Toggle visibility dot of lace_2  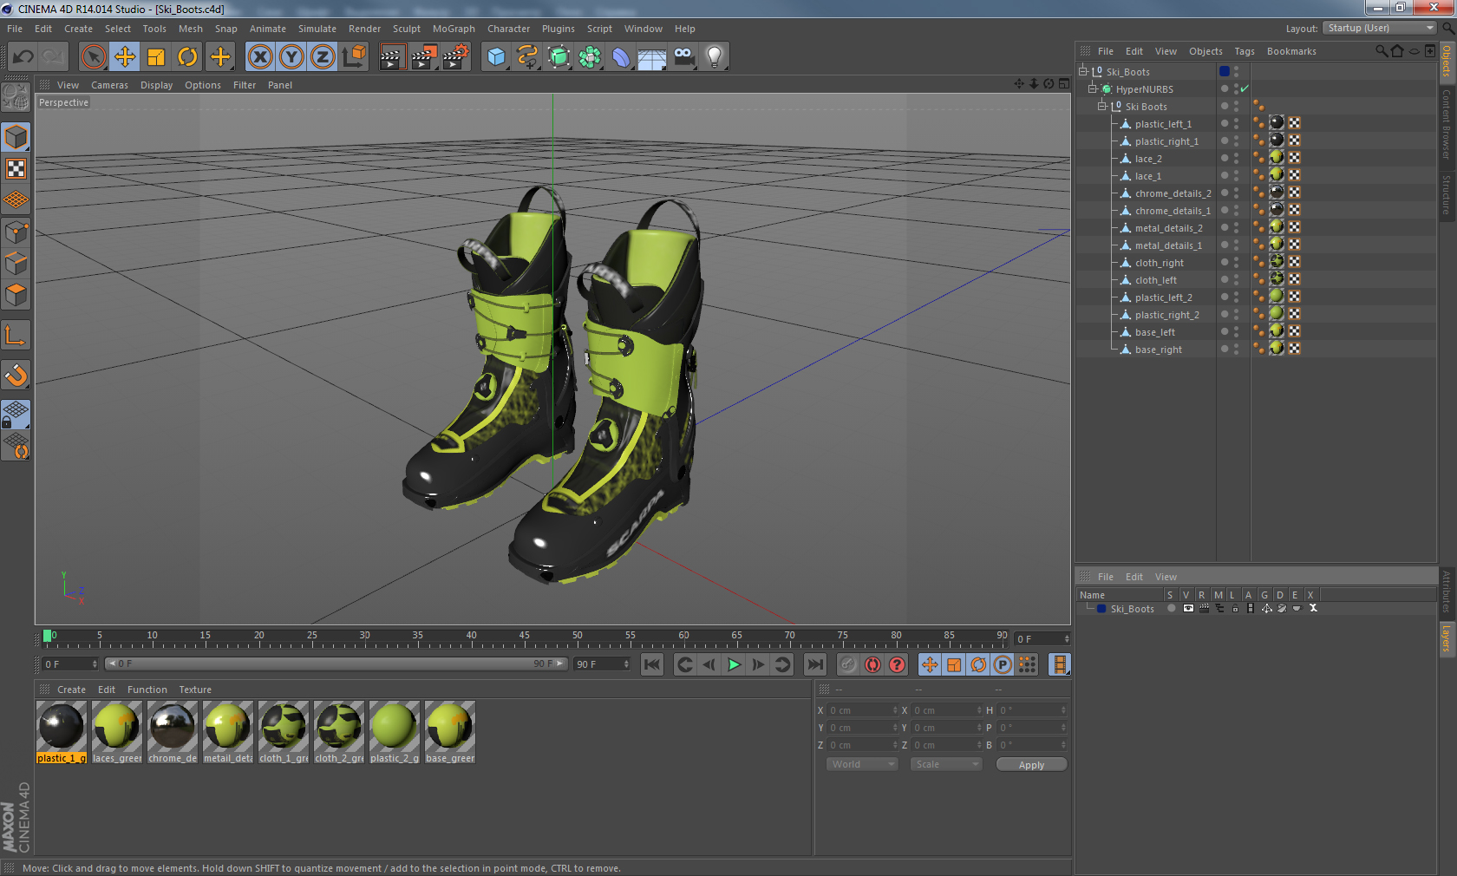(1225, 158)
